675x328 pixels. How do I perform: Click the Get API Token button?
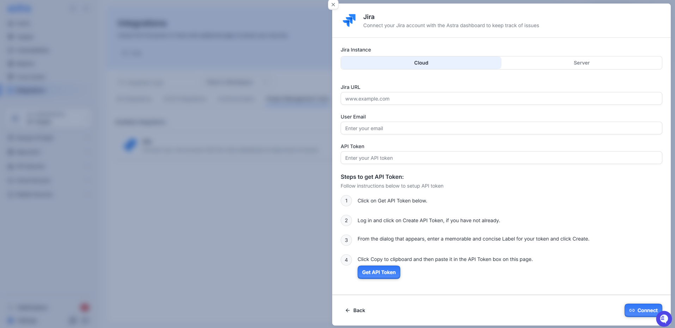(379, 272)
